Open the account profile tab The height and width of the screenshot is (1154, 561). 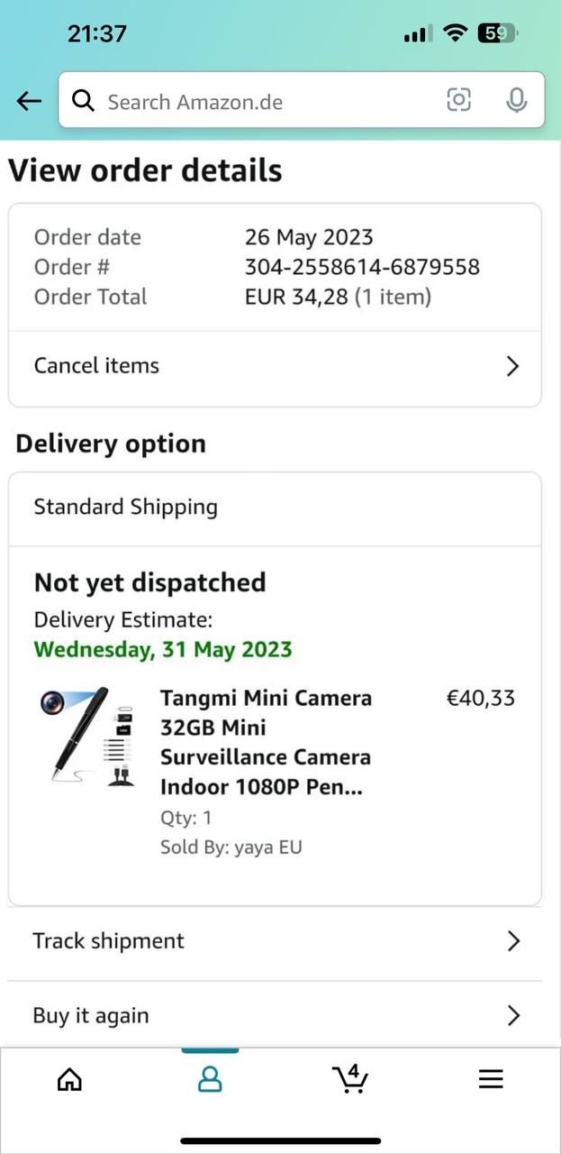(x=210, y=1079)
